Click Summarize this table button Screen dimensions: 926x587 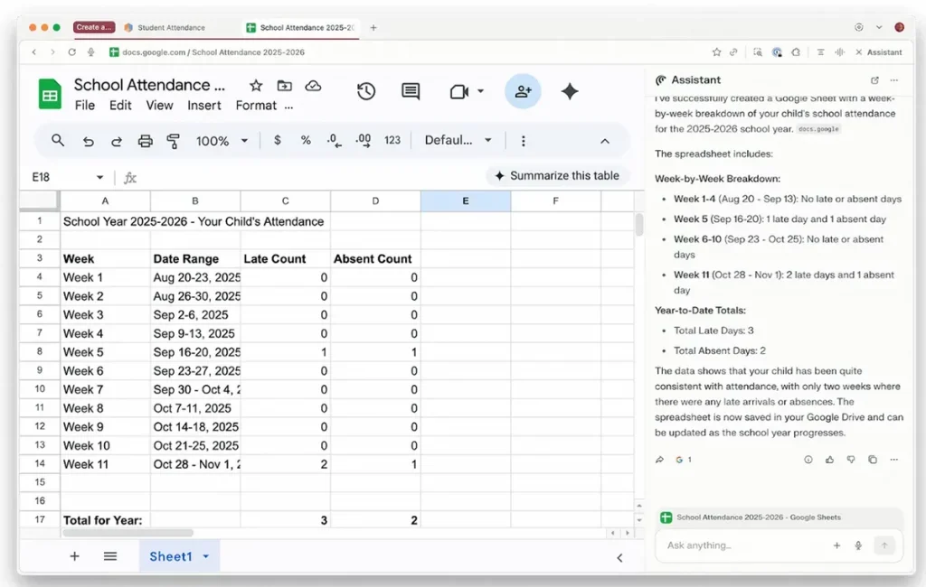pyautogui.click(x=557, y=176)
